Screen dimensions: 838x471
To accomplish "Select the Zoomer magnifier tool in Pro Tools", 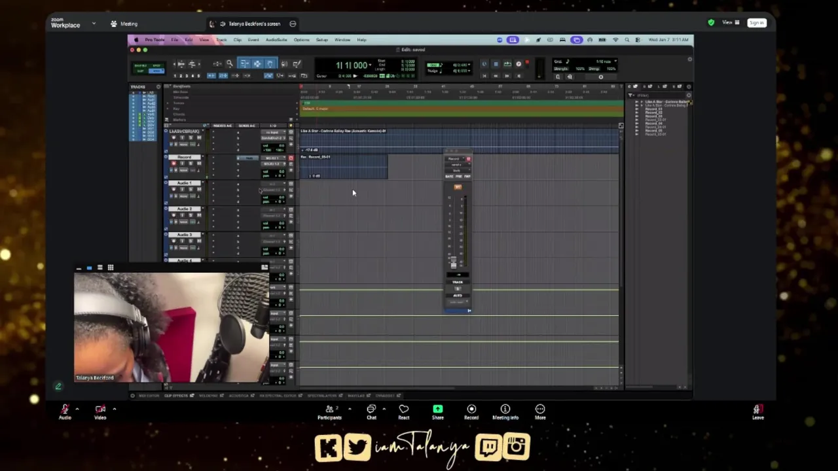I will click(230, 63).
